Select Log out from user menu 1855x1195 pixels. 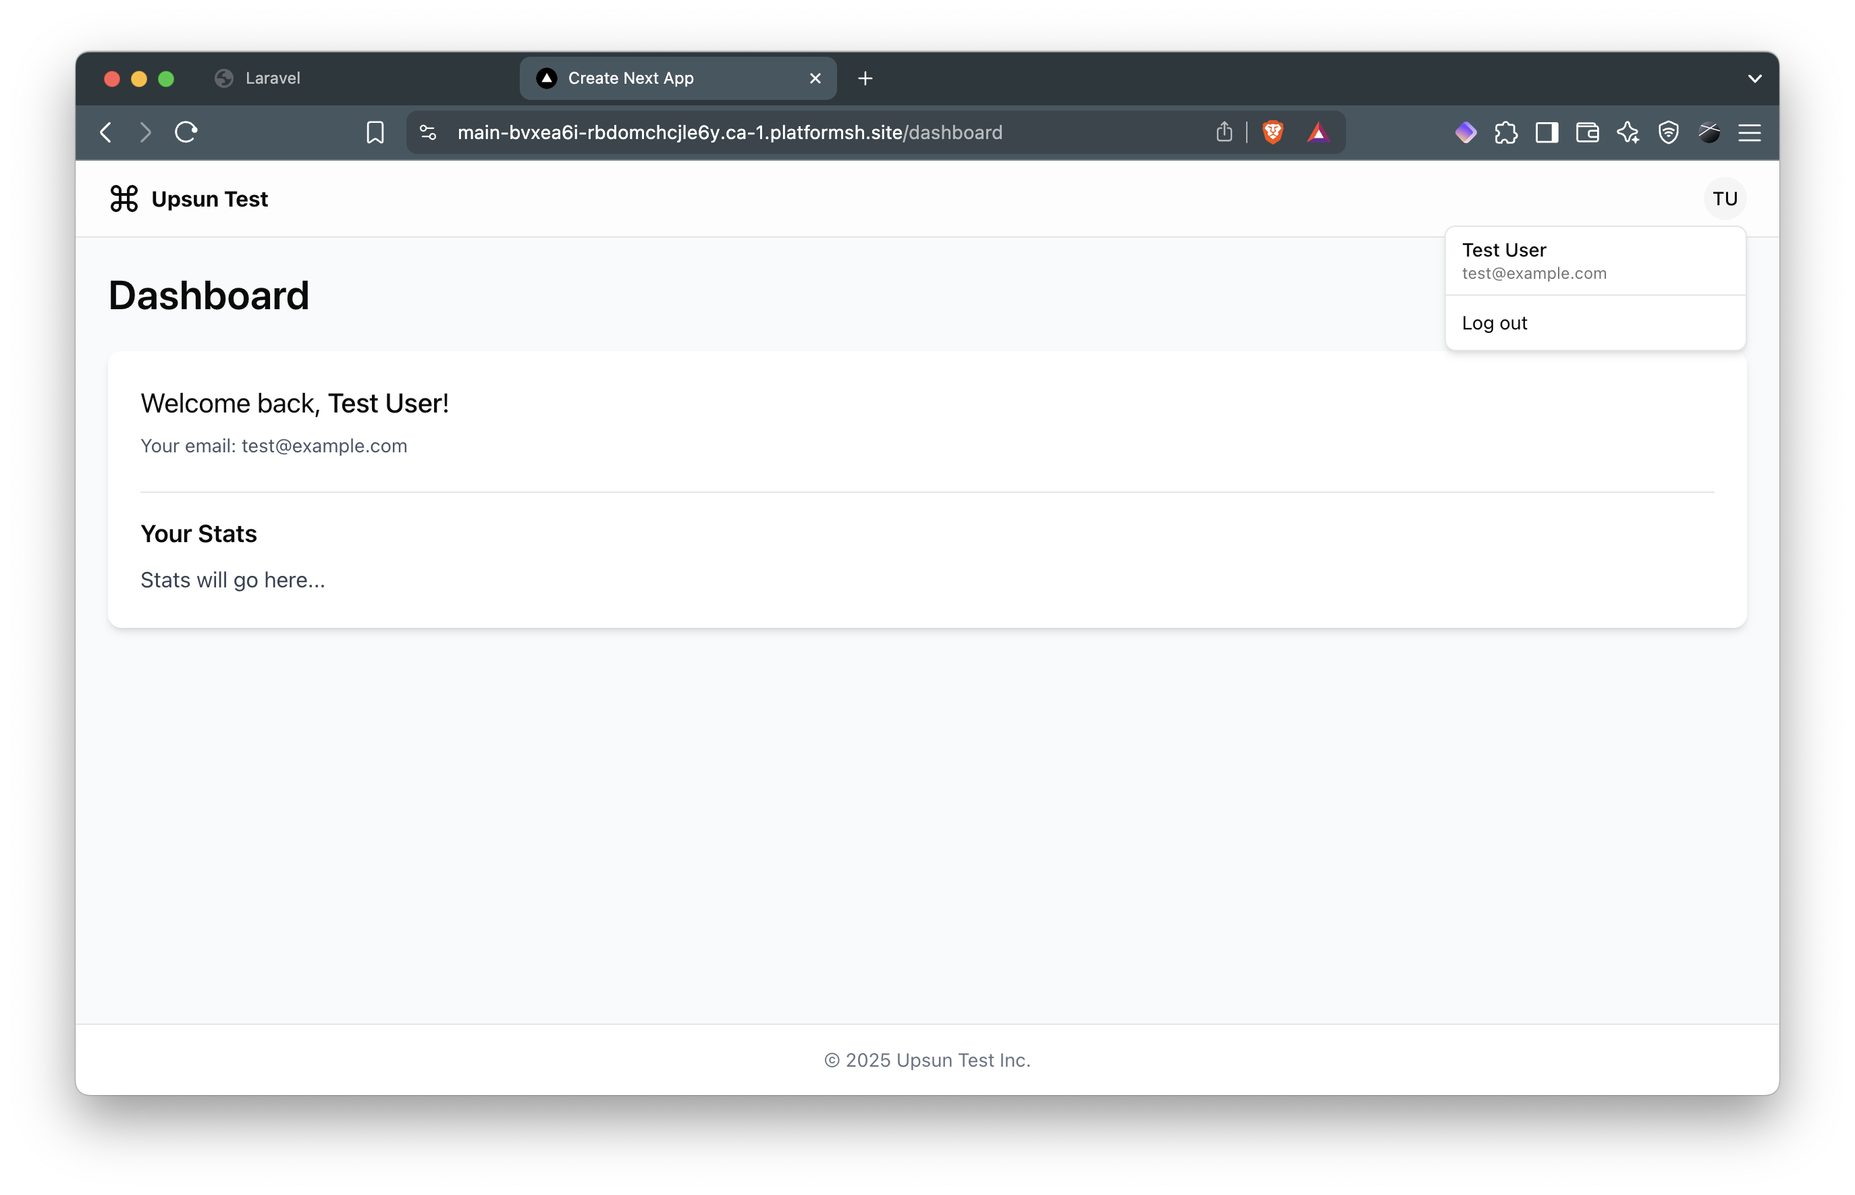point(1495,323)
